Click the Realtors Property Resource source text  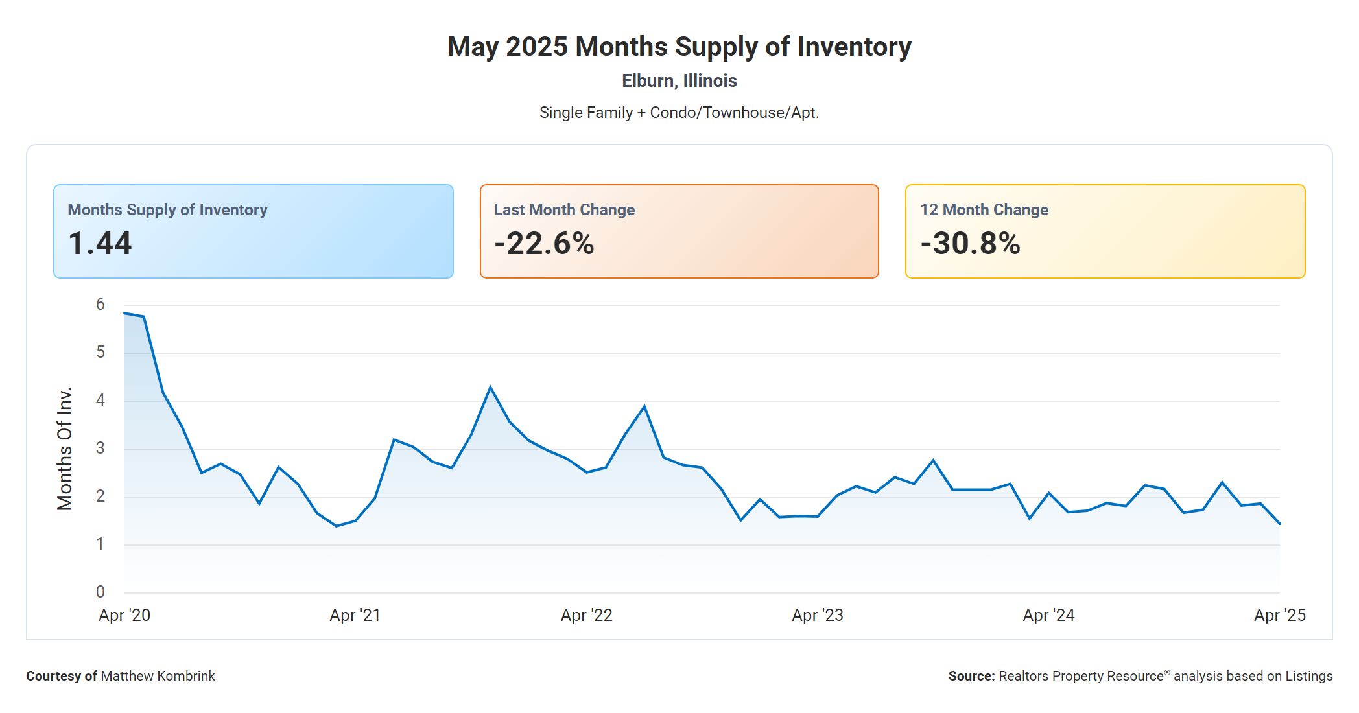pos(1081,676)
